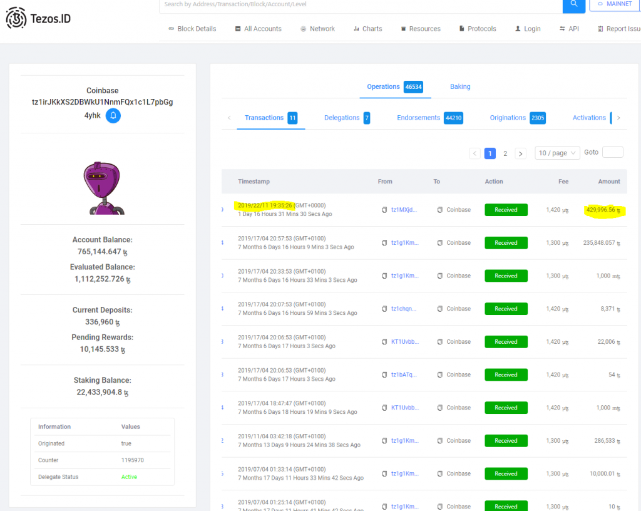The image size is (641, 511).
Task: Click Received button in 54 ꜩ row
Action: pyautogui.click(x=506, y=374)
